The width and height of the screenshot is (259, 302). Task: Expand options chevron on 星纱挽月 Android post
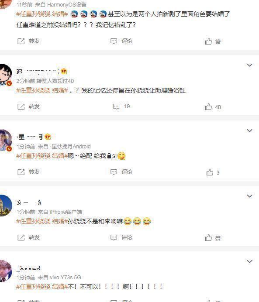coord(249,130)
